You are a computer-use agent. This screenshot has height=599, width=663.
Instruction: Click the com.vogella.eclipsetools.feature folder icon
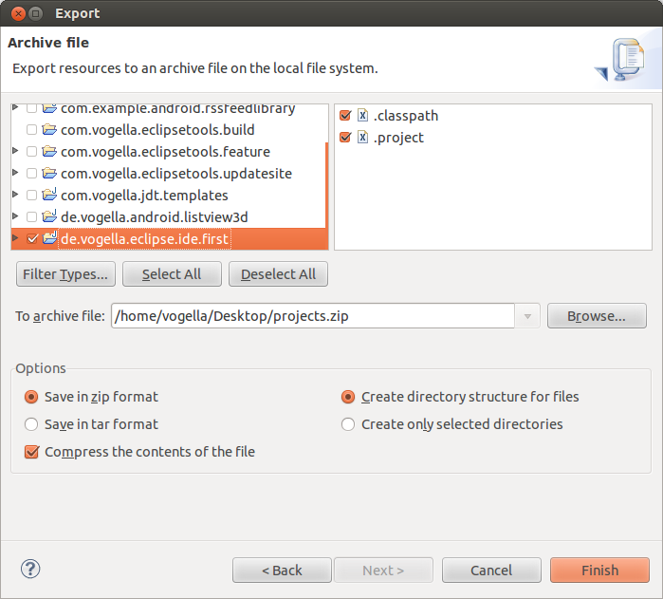(49, 151)
